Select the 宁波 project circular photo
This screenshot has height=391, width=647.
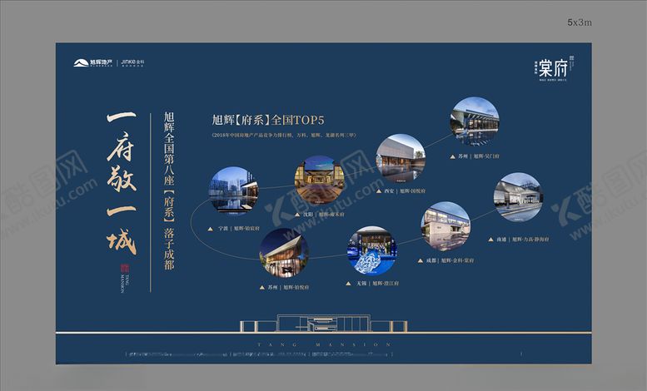(233, 191)
